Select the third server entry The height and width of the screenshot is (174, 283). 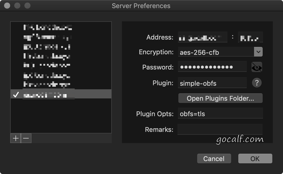[61, 47]
